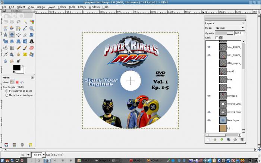Select the Perspective tool

19,41
